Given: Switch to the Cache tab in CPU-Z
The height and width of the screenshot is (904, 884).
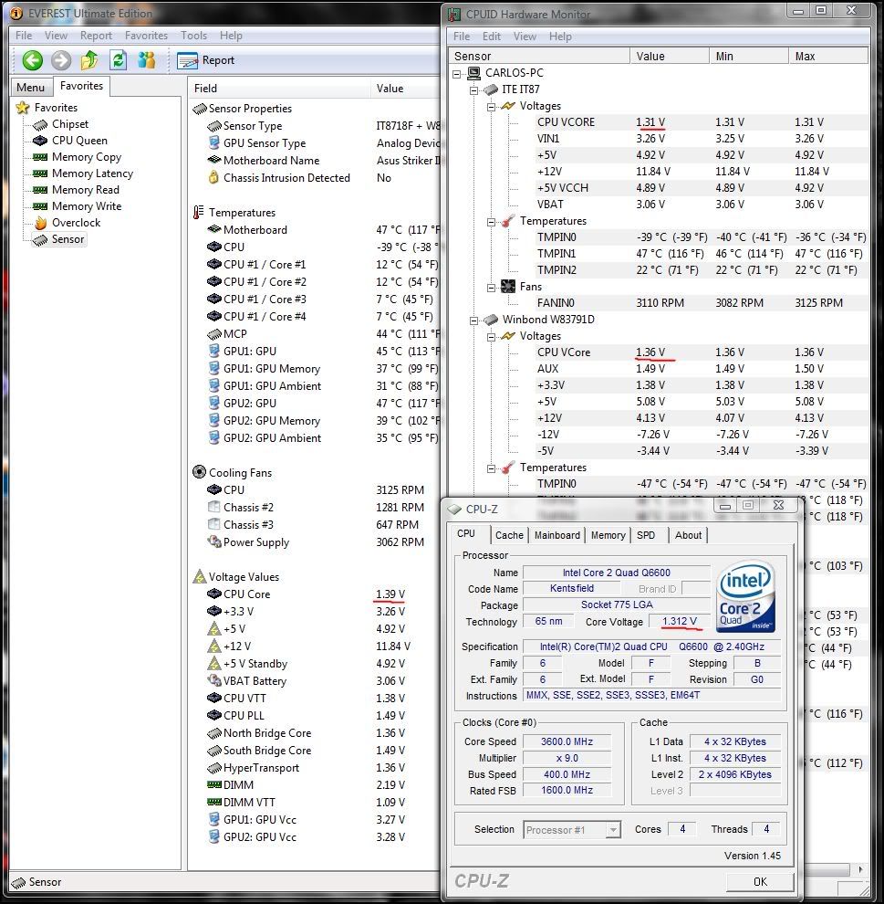Looking at the screenshot, I should tap(510, 535).
